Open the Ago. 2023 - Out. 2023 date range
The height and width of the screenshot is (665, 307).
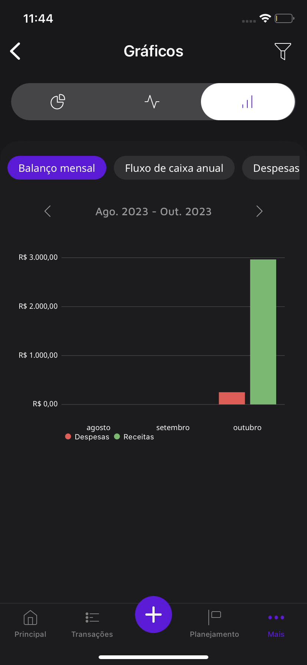(153, 212)
